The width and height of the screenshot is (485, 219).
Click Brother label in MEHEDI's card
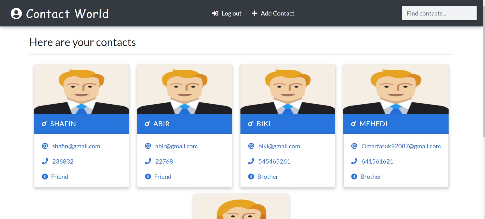371,177
